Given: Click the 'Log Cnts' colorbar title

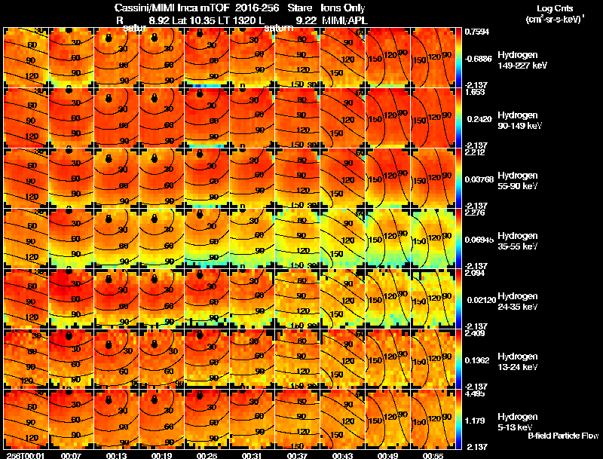Looking at the screenshot, I should point(555,8).
